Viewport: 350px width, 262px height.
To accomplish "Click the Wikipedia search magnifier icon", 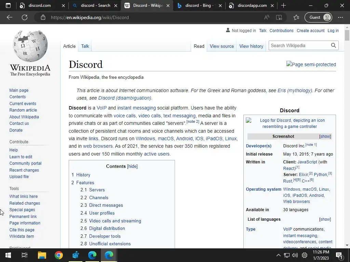I will (x=334, y=45).
